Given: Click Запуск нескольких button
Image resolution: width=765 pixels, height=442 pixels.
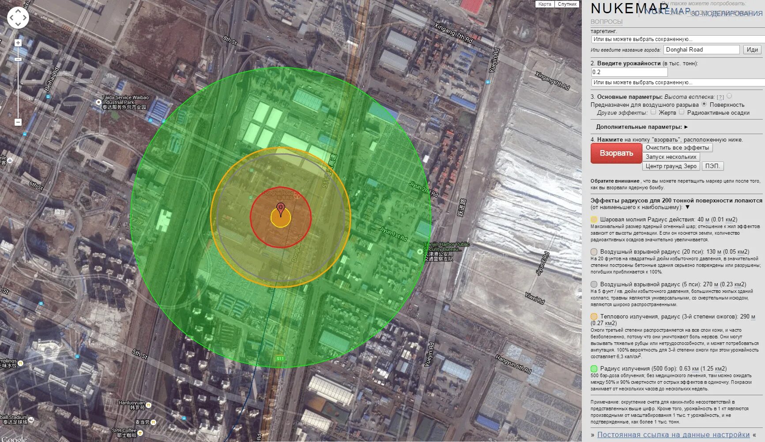Looking at the screenshot, I should tap(671, 157).
